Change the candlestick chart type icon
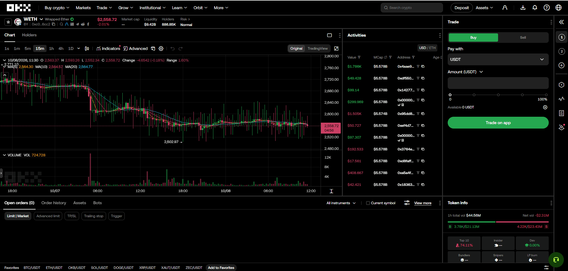Screen dimensions: 568x271 (87, 48)
